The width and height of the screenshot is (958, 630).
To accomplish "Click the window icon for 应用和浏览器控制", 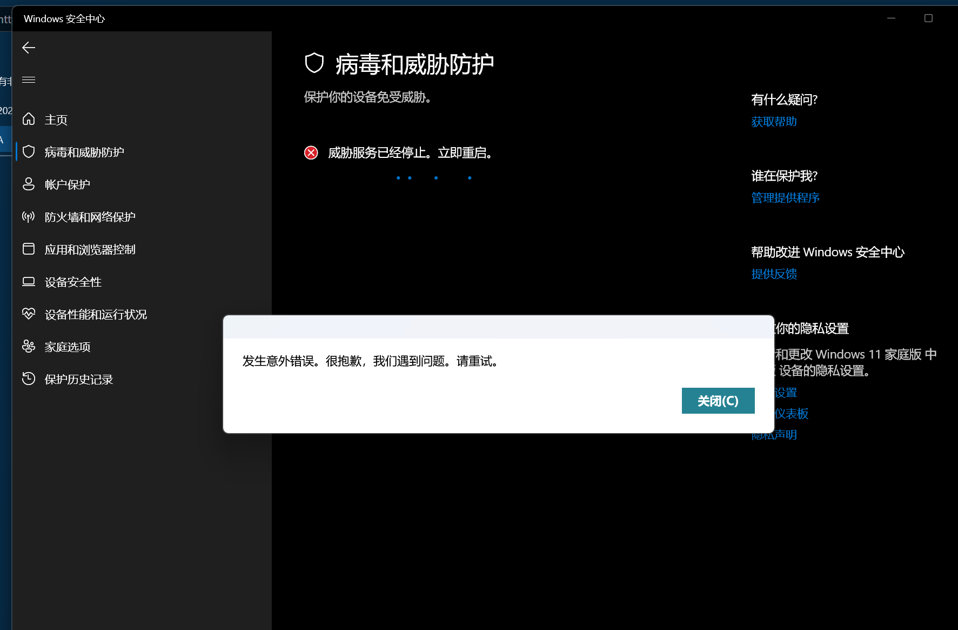I will 29,249.
